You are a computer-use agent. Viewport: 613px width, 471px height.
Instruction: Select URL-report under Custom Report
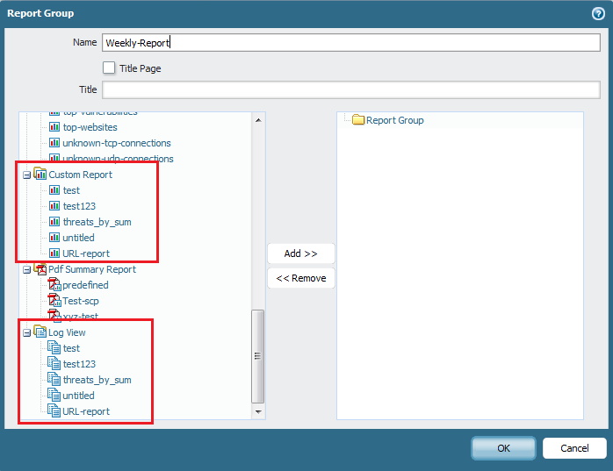pos(86,253)
